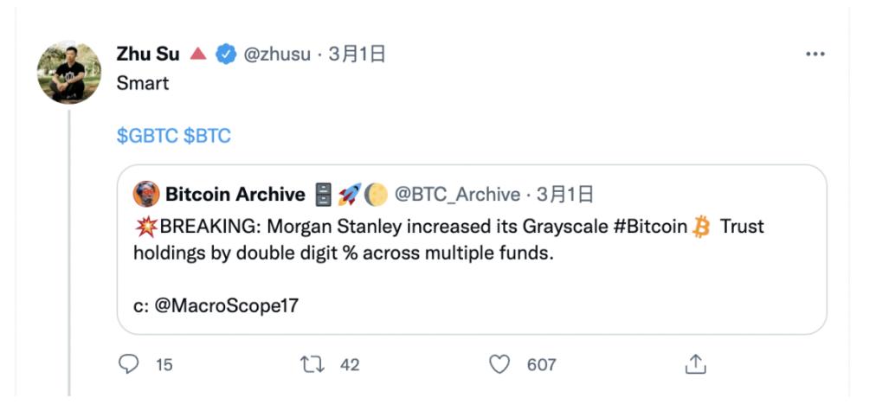Image resolution: width=889 pixels, height=417 pixels.
Task: Click the orange Bitcoin hashtag emoji
Action: (703, 228)
